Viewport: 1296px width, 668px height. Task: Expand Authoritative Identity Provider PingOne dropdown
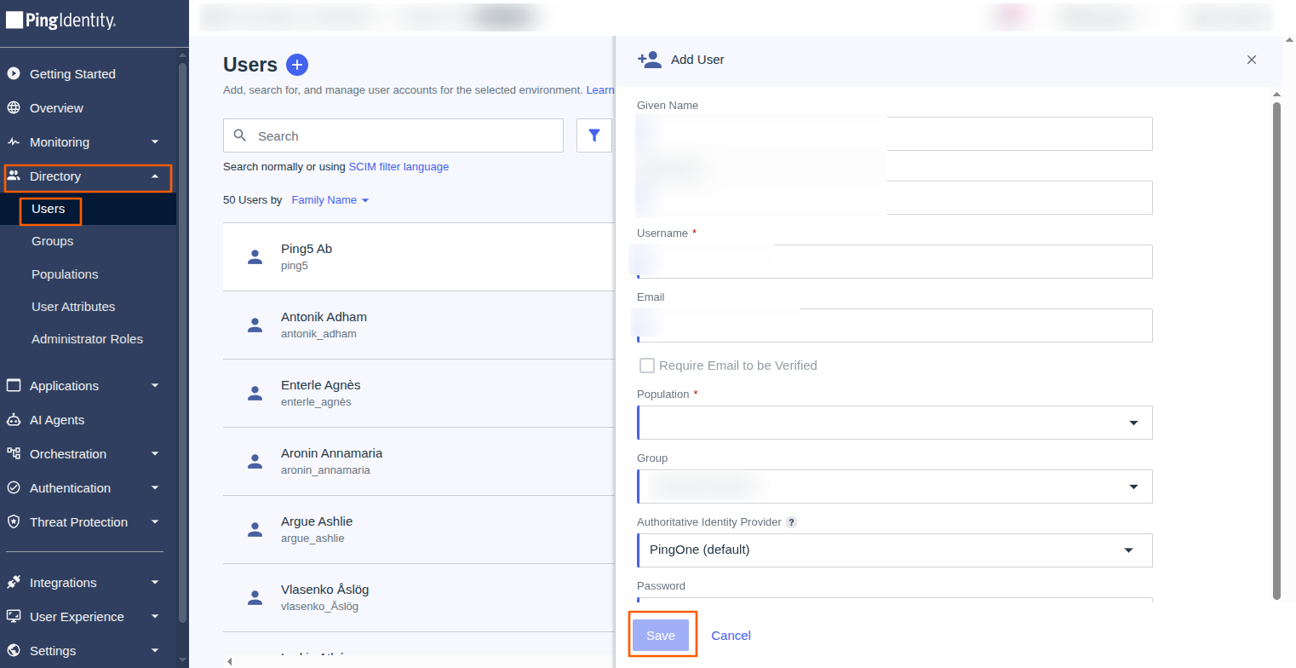coord(895,550)
